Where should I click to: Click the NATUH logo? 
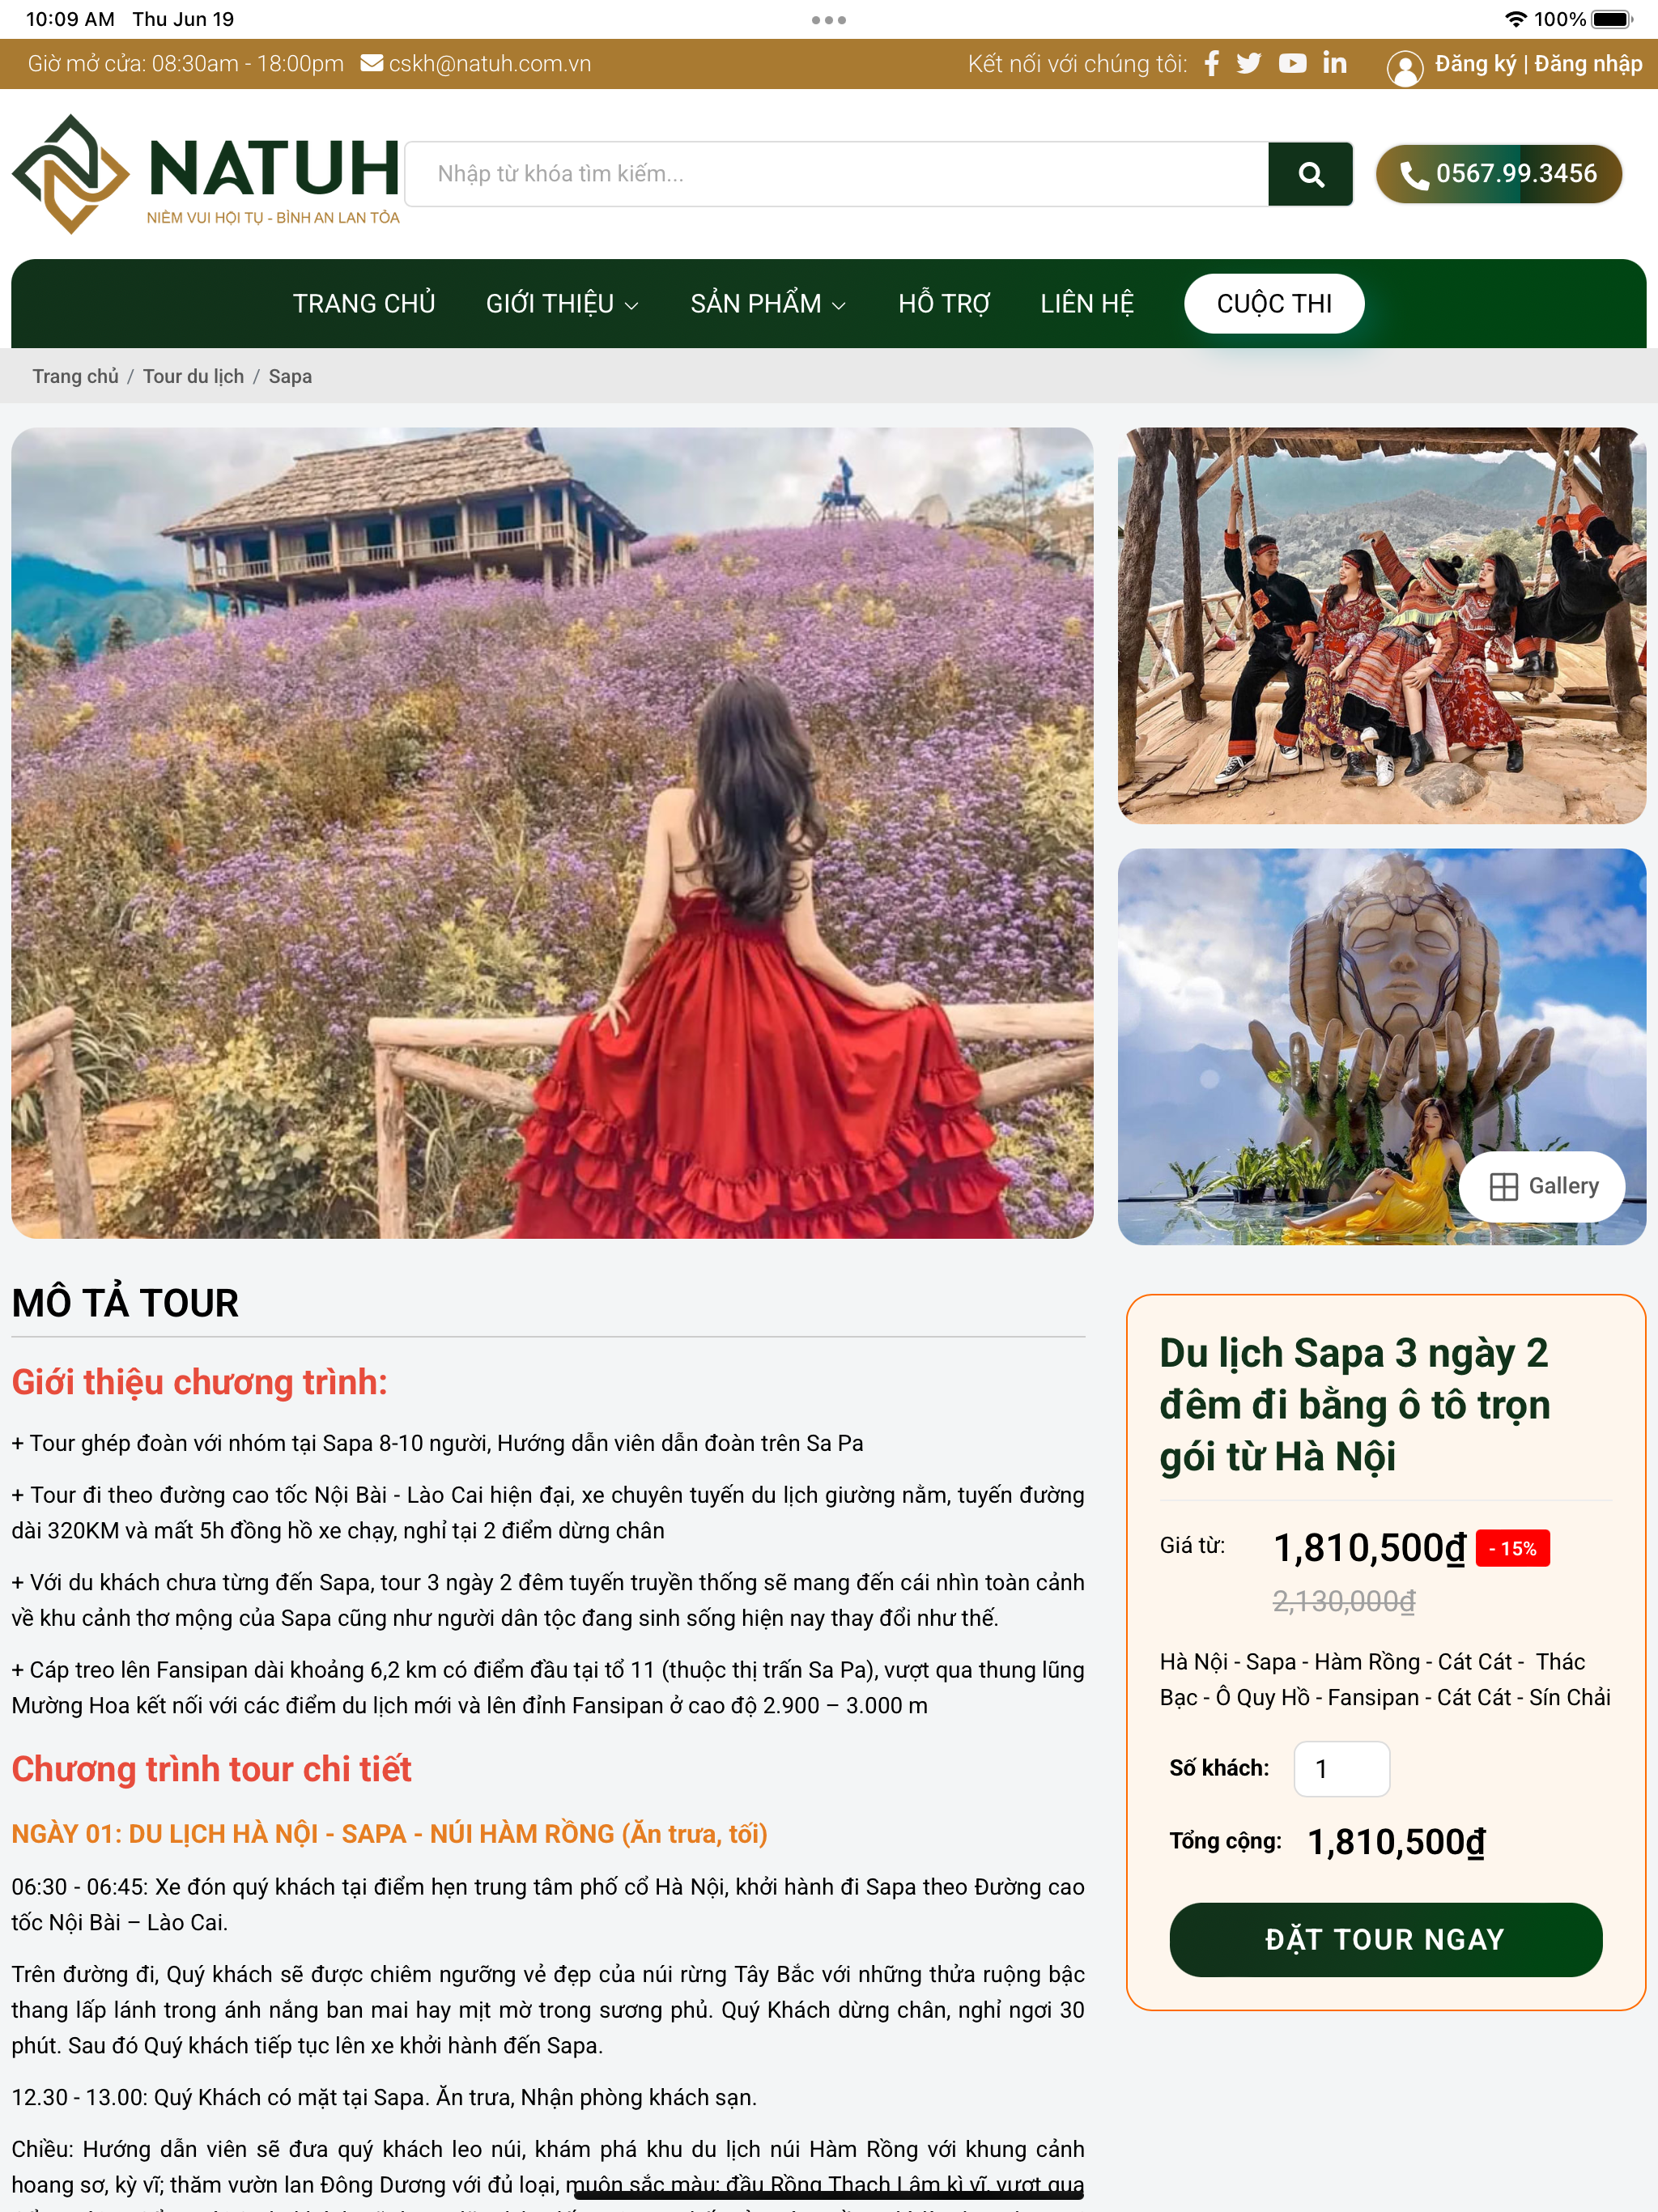click(x=205, y=174)
